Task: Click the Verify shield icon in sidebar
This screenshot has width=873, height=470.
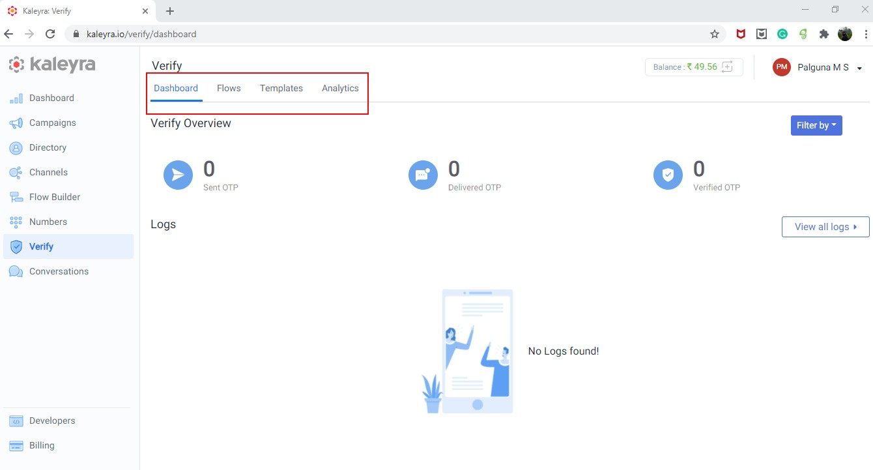Action: coord(16,247)
